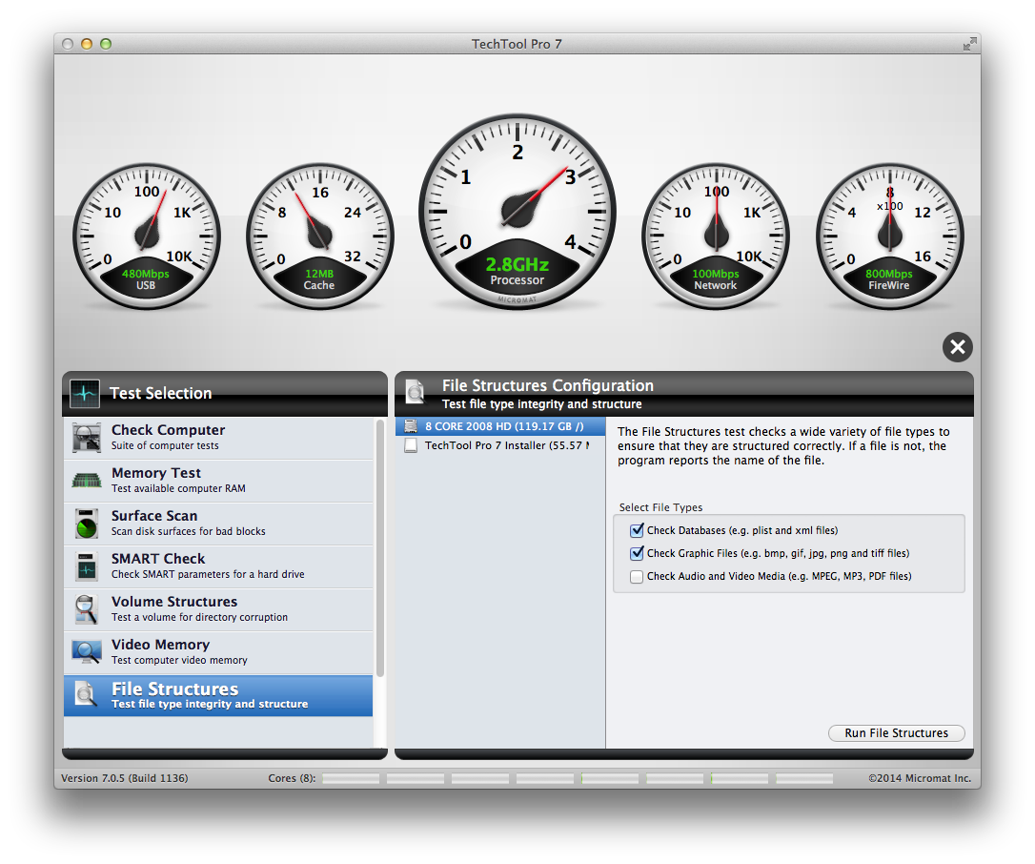Click the Test Selection heartbeat icon
This screenshot has width=1035, height=864.
click(85, 394)
